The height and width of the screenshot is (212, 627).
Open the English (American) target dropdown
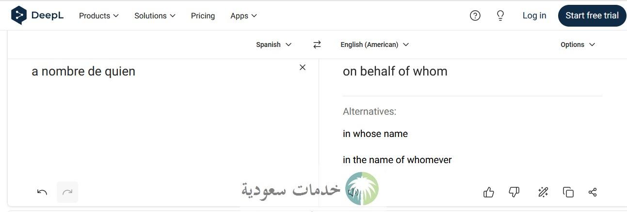(375, 45)
